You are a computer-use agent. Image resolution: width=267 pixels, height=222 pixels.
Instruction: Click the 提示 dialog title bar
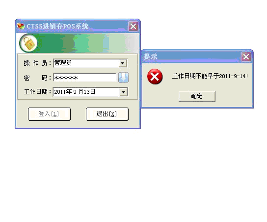coord(191,57)
